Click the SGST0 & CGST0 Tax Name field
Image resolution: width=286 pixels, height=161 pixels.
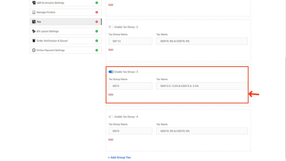click(202, 131)
